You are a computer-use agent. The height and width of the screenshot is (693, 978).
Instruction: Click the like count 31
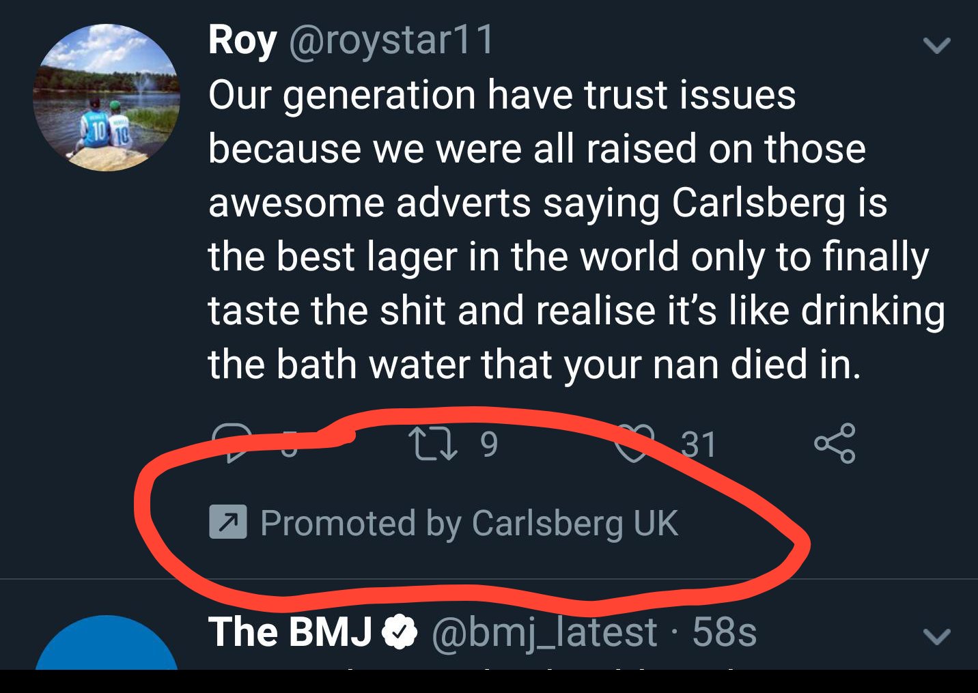[x=699, y=444]
